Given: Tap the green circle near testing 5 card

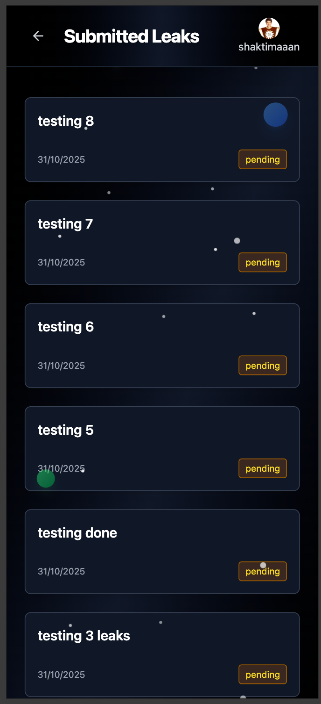Looking at the screenshot, I should [45, 478].
